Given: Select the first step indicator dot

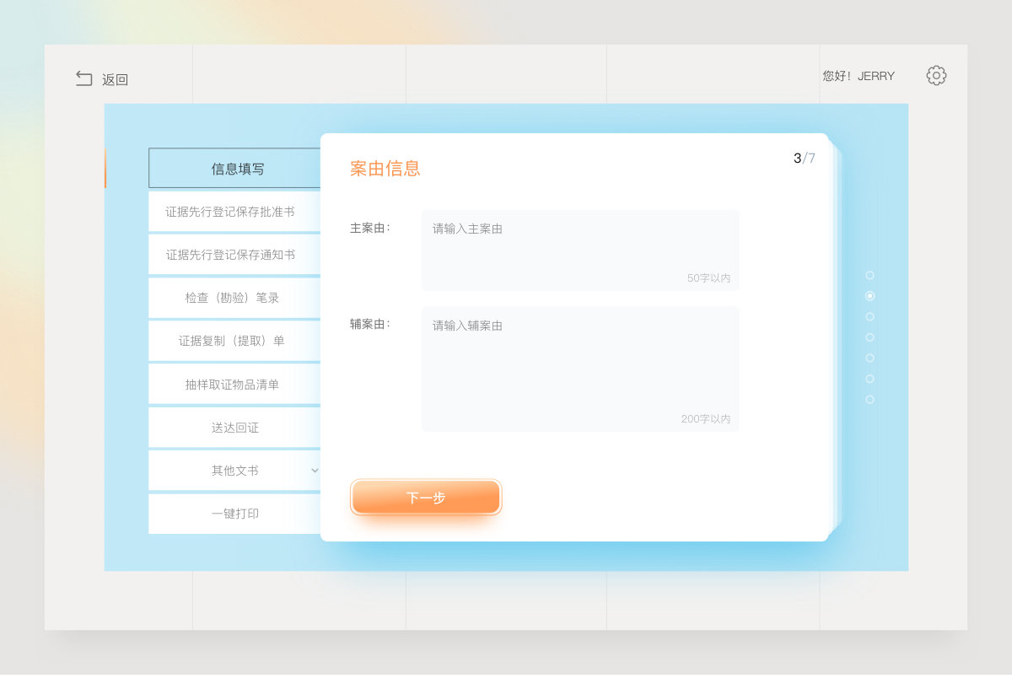Looking at the screenshot, I should click(x=869, y=275).
